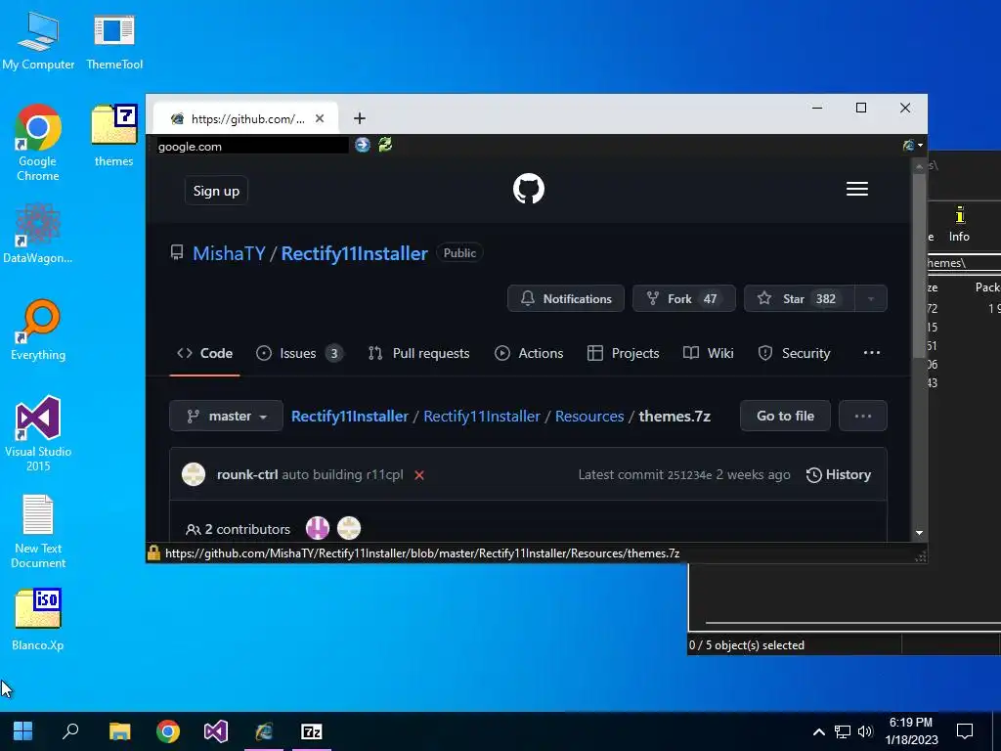
Task: Open Blanco.Xp iso file icon
Action: click(x=38, y=619)
